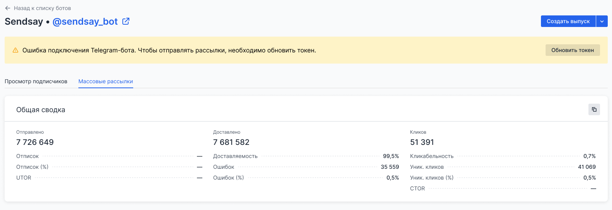Click the Кликов value 51 391
The height and width of the screenshot is (210, 612).
pos(422,142)
